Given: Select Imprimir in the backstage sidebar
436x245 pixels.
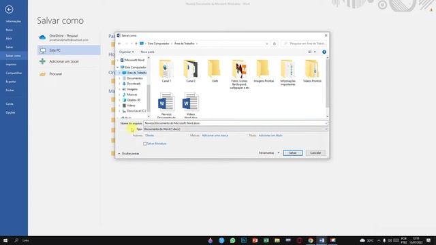Looking at the screenshot, I should coord(11,65).
